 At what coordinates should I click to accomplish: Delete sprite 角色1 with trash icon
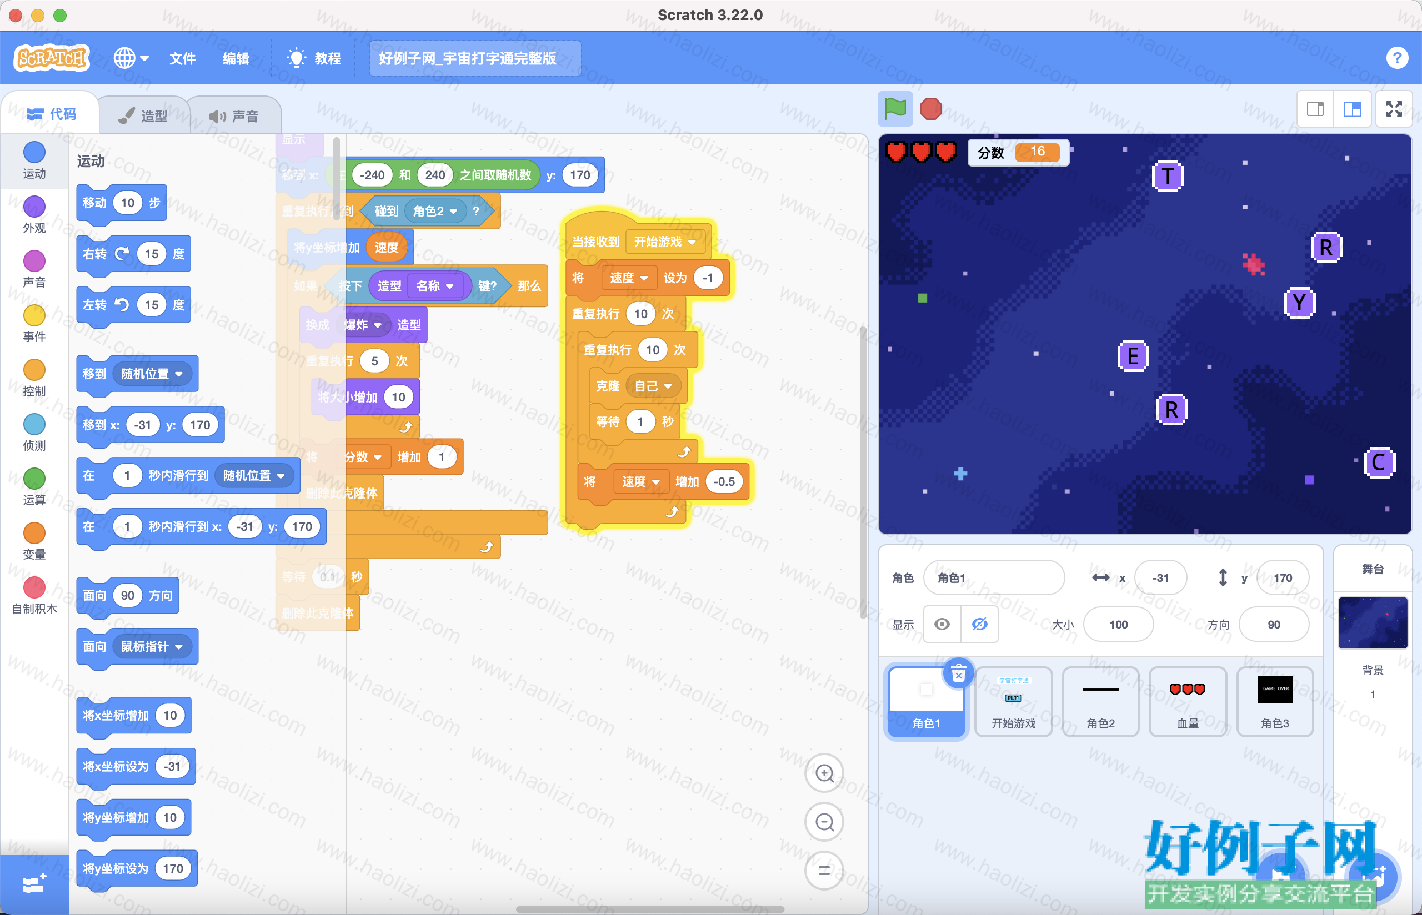tap(958, 674)
